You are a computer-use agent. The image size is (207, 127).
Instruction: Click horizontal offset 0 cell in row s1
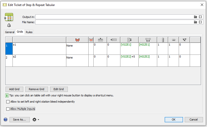(114, 49)
